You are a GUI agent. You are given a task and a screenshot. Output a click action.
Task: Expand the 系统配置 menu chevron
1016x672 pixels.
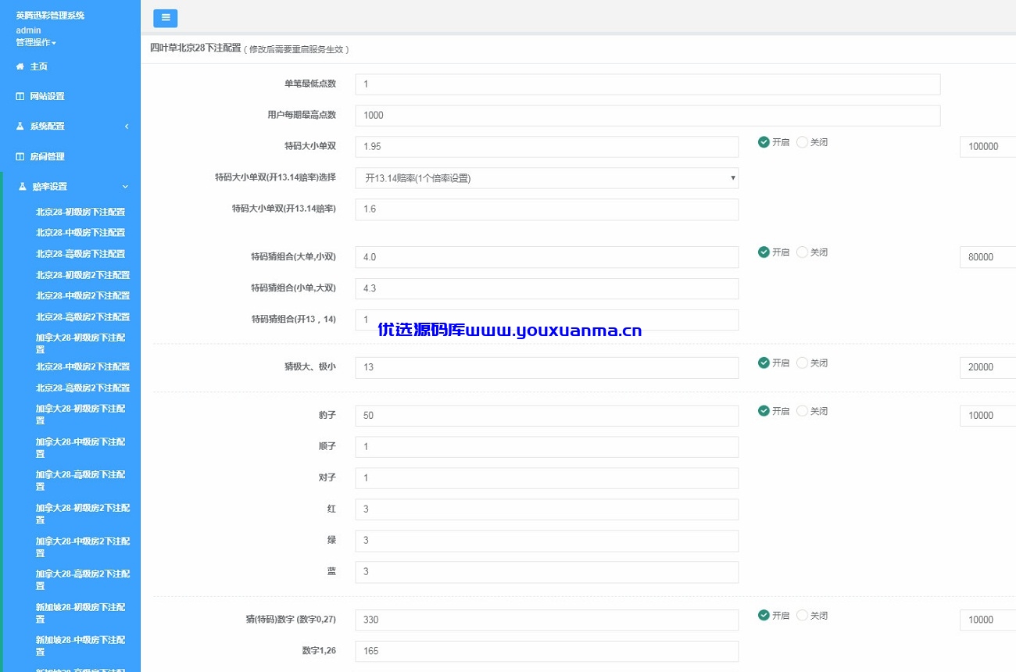pyautogui.click(x=127, y=127)
